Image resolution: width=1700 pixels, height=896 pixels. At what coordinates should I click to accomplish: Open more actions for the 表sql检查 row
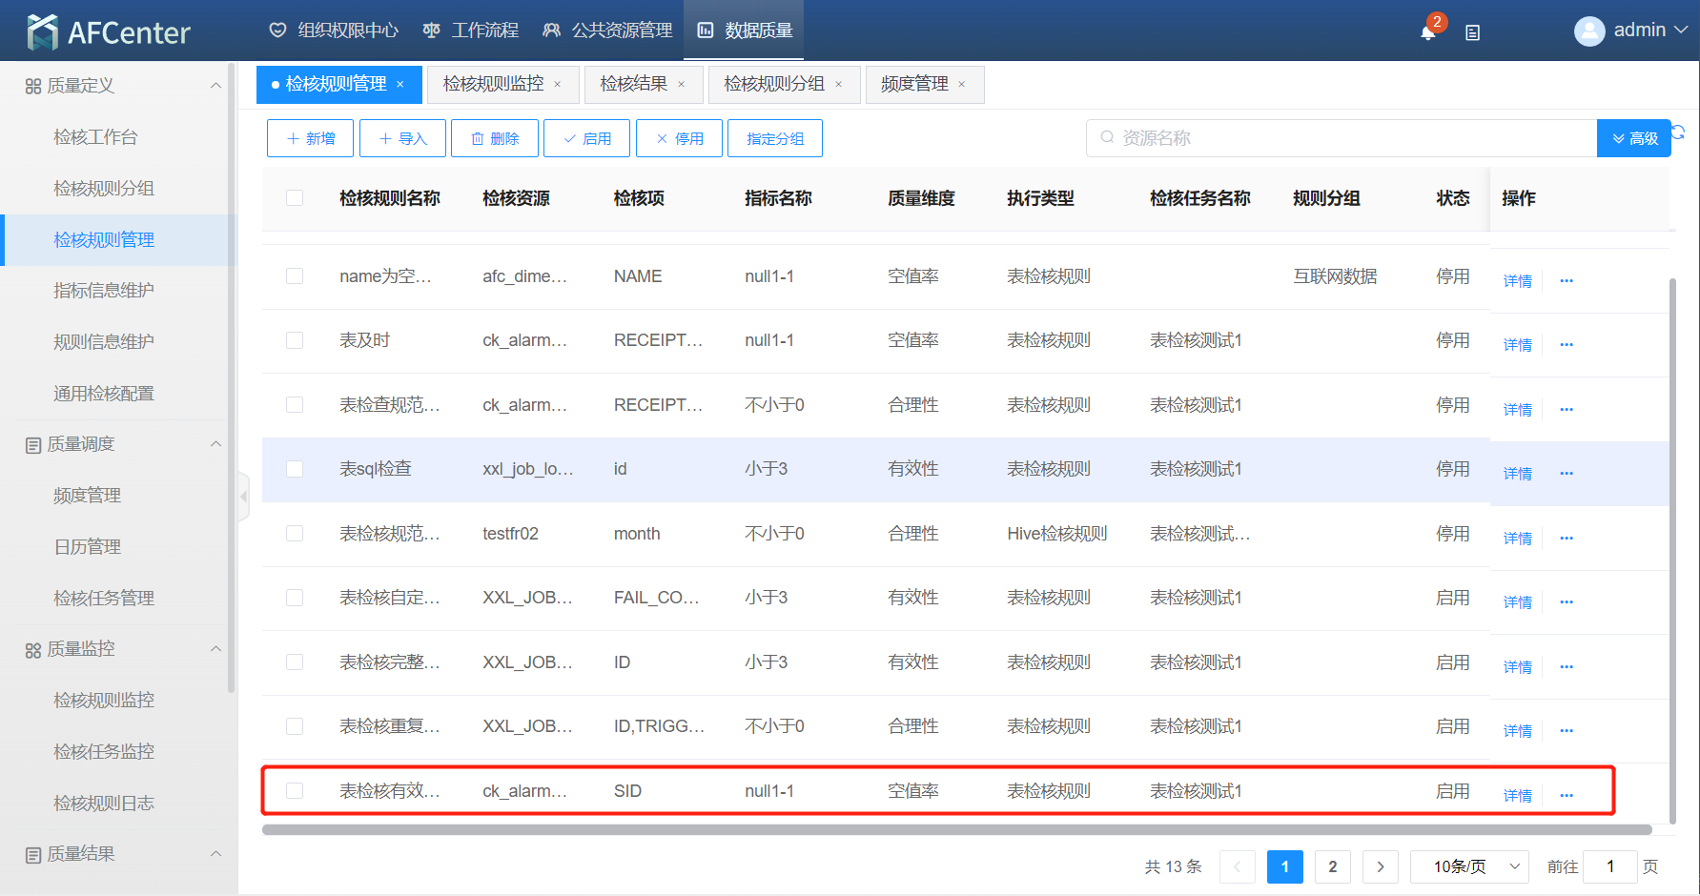1566,473
